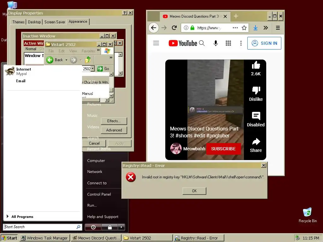Click the Start search magnifier icon
This screenshot has height=242, width=323.
(78, 227)
